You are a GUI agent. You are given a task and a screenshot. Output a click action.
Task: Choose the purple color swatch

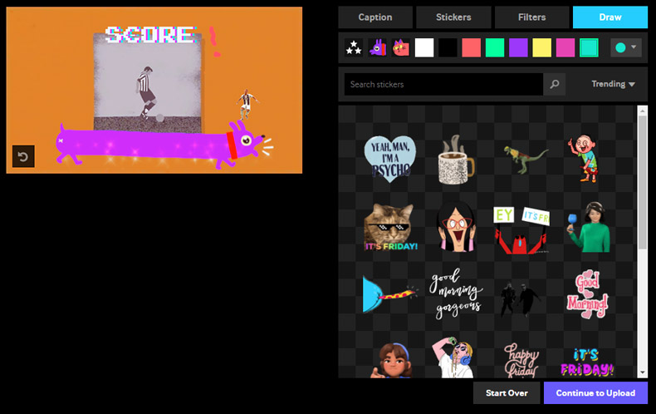518,48
